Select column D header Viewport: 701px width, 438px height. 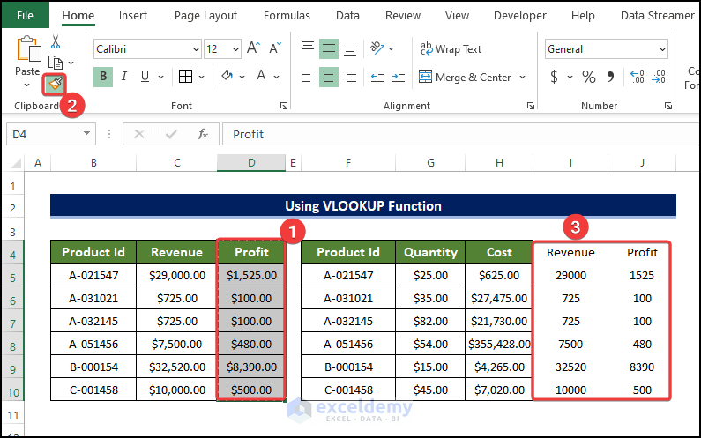click(x=251, y=163)
